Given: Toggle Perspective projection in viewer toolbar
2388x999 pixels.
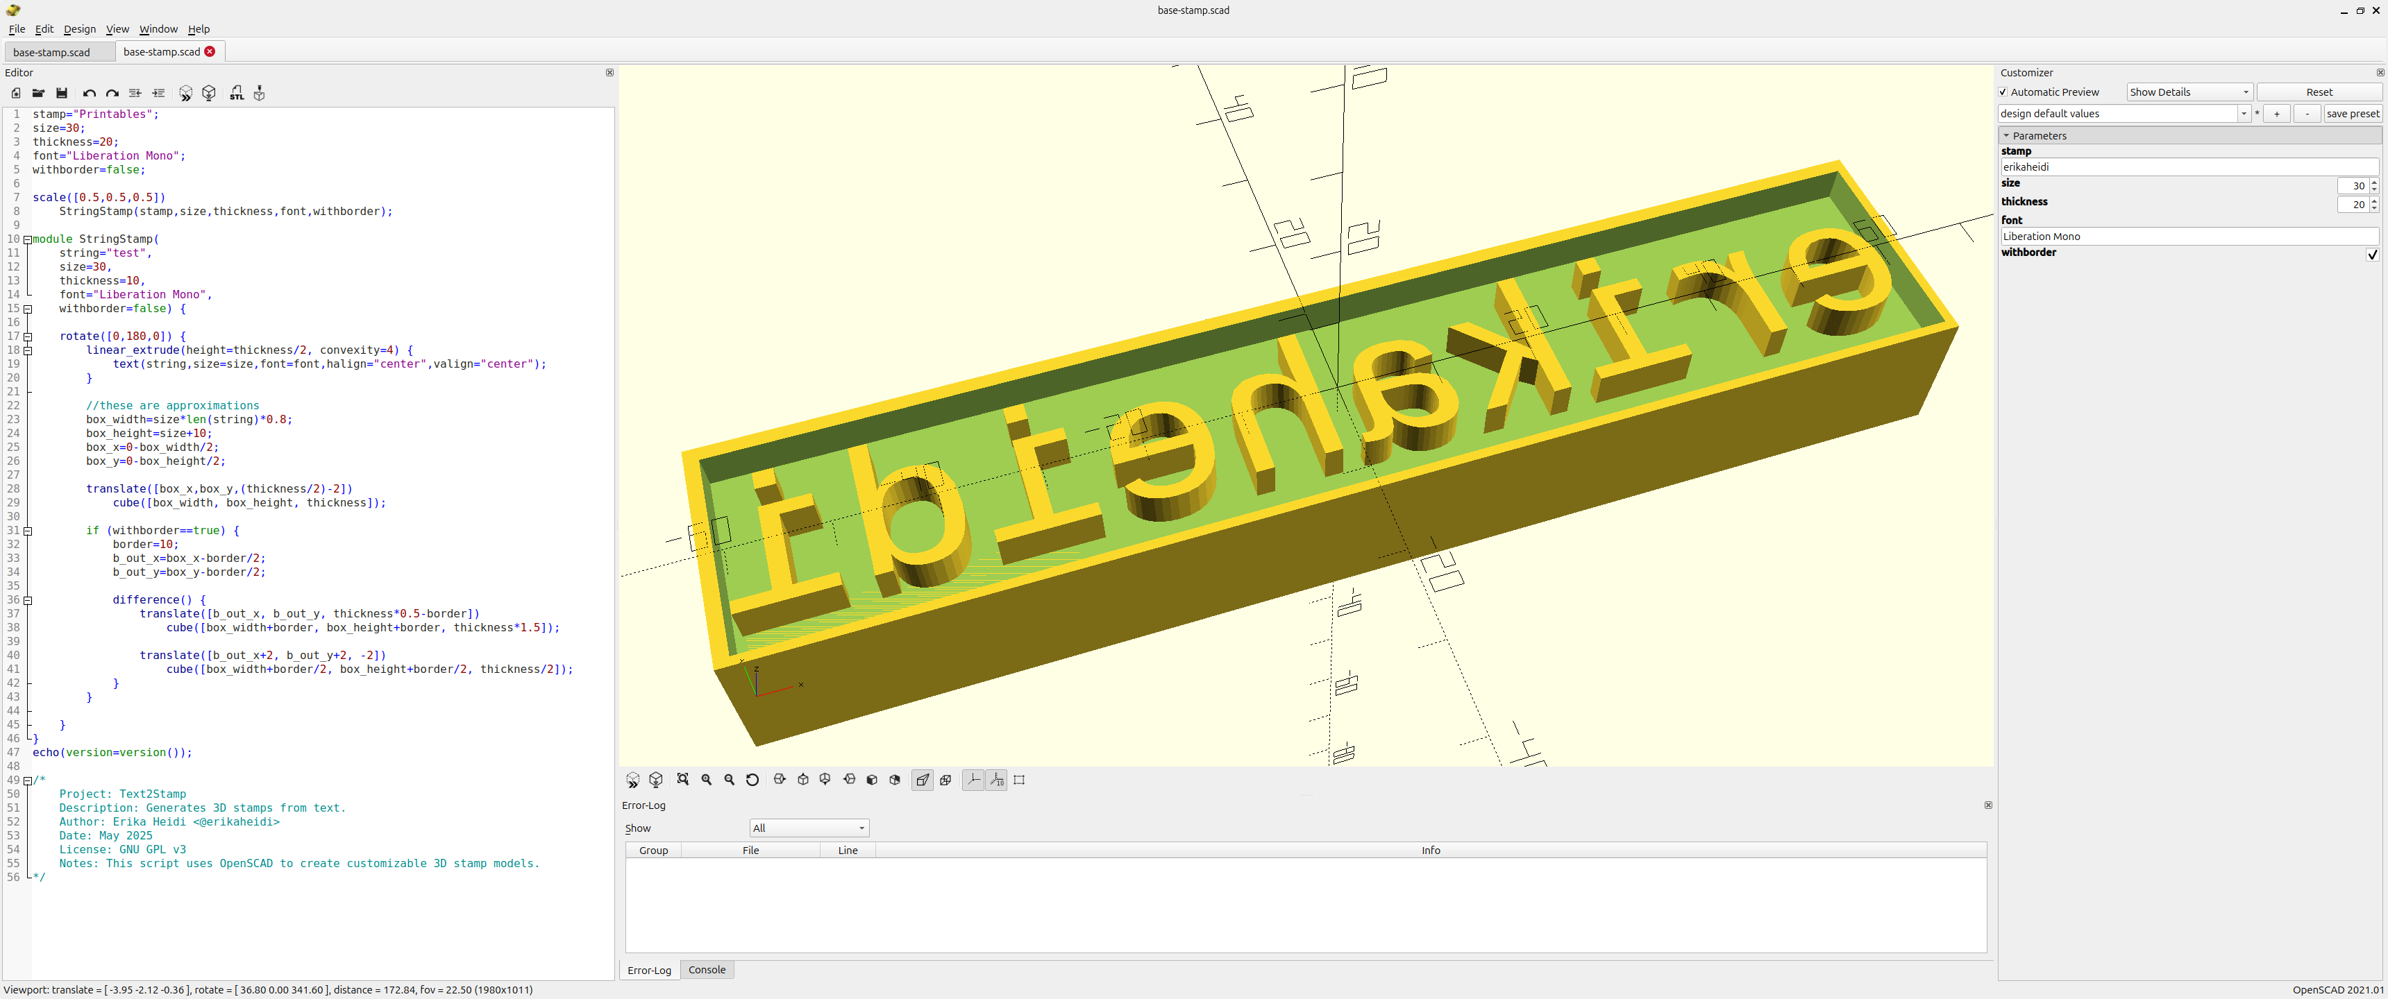Looking at the screenshot, I should point(923,779).
